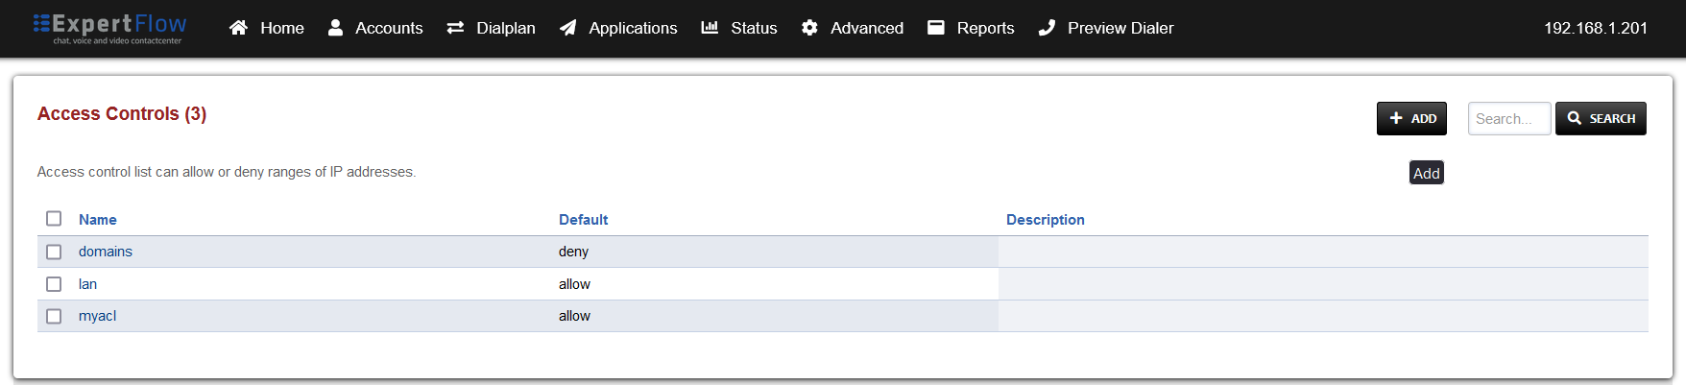The image size is (1686, 385).
Task: Click the Advanced gear icon
Action: [809, 28]
